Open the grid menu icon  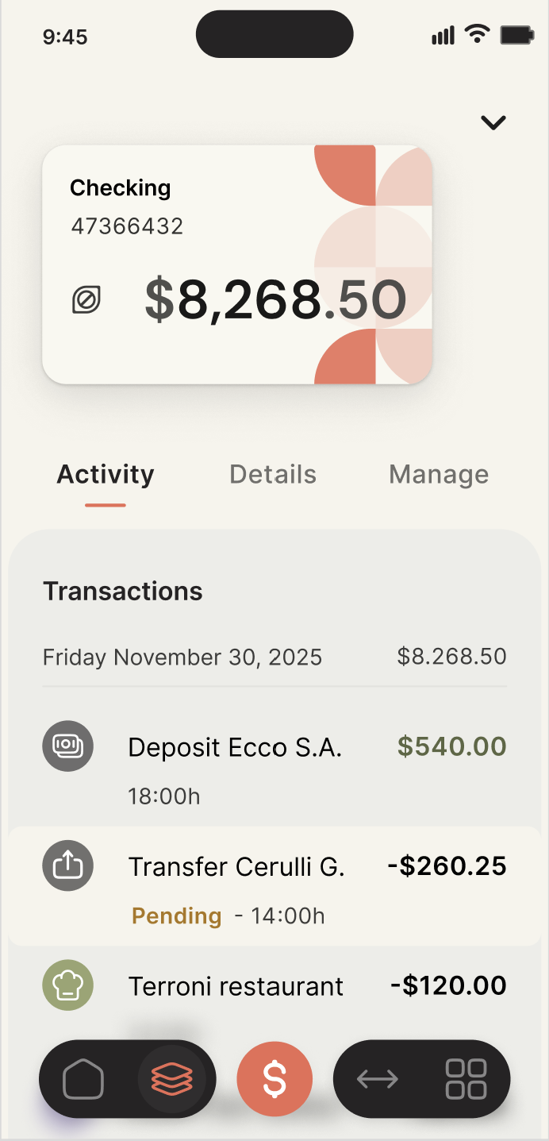tap(466, 1079)
